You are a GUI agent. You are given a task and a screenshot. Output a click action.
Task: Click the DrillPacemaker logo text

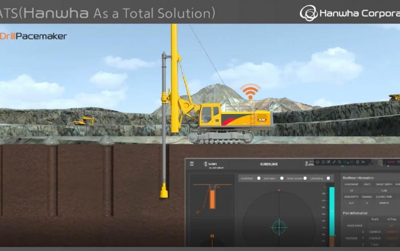(33, 36)
